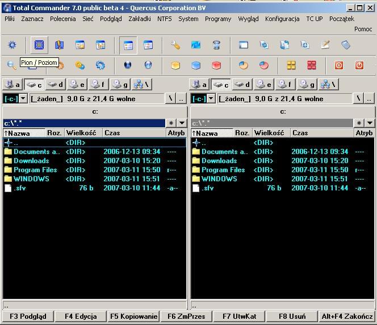
Task: Open the Konfiguracja menu
Action: 282,19
